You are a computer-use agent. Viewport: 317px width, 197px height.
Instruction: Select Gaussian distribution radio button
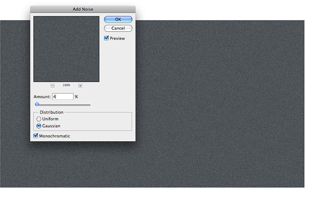click(x=38, y=126)
